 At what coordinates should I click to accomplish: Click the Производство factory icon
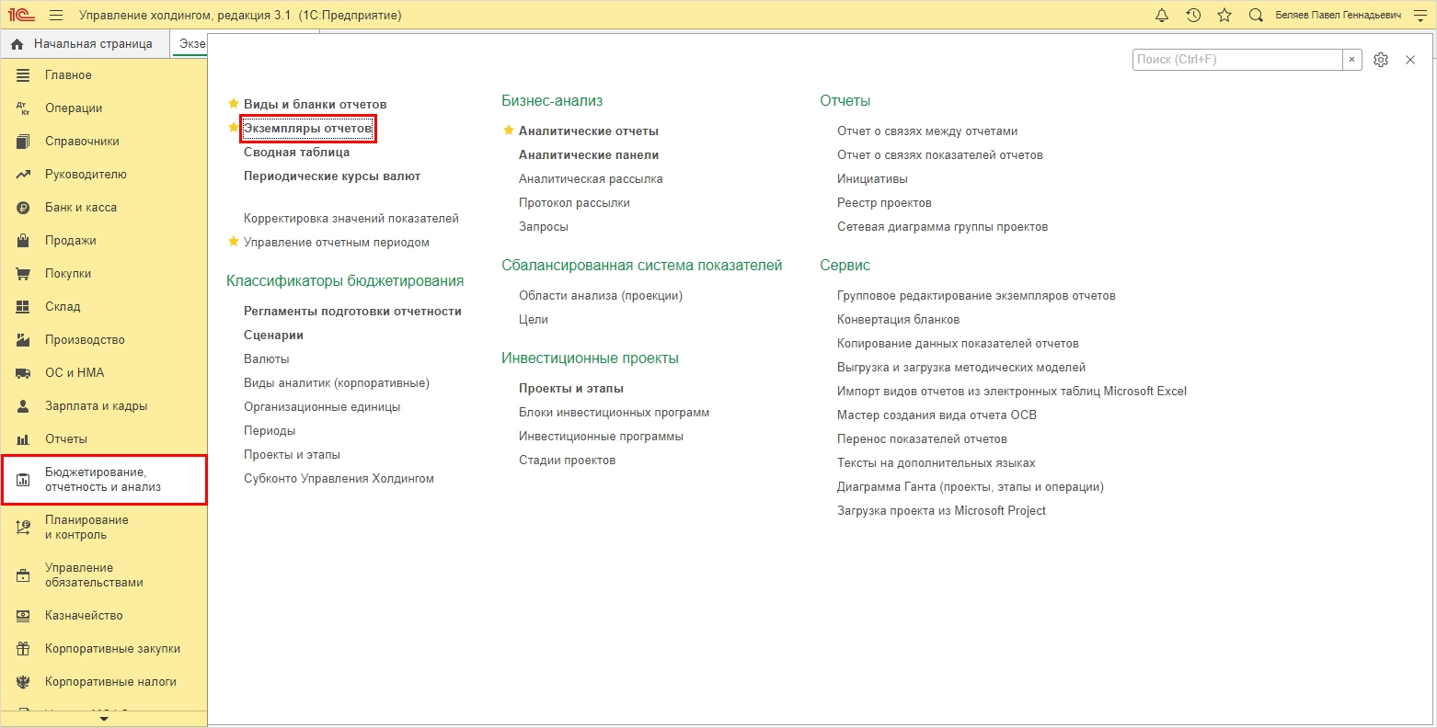pyautogui.click(x=24, y=340)
